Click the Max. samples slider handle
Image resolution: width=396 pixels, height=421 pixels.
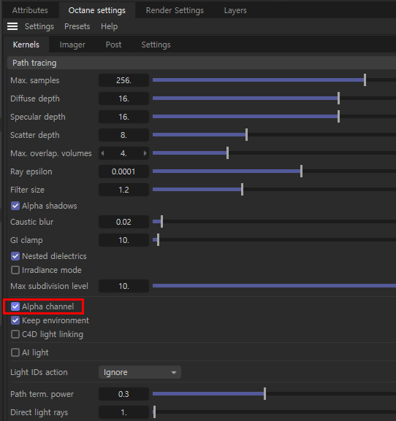point(365,80)
